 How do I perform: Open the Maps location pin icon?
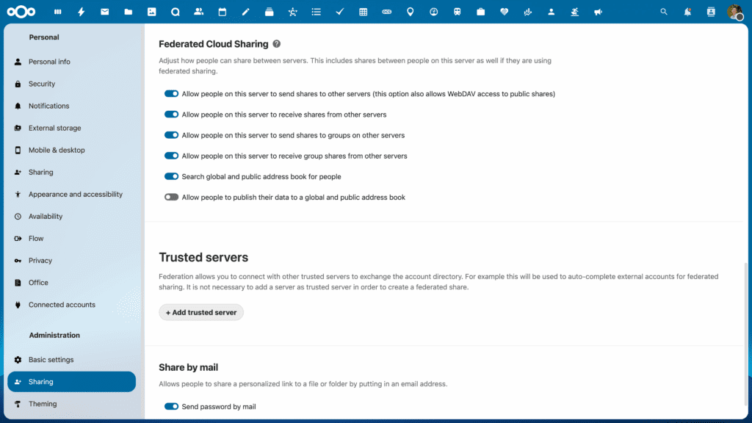(x=411, y=11)
